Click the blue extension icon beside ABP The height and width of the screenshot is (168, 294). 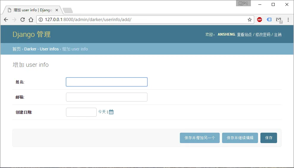[269, 20]
